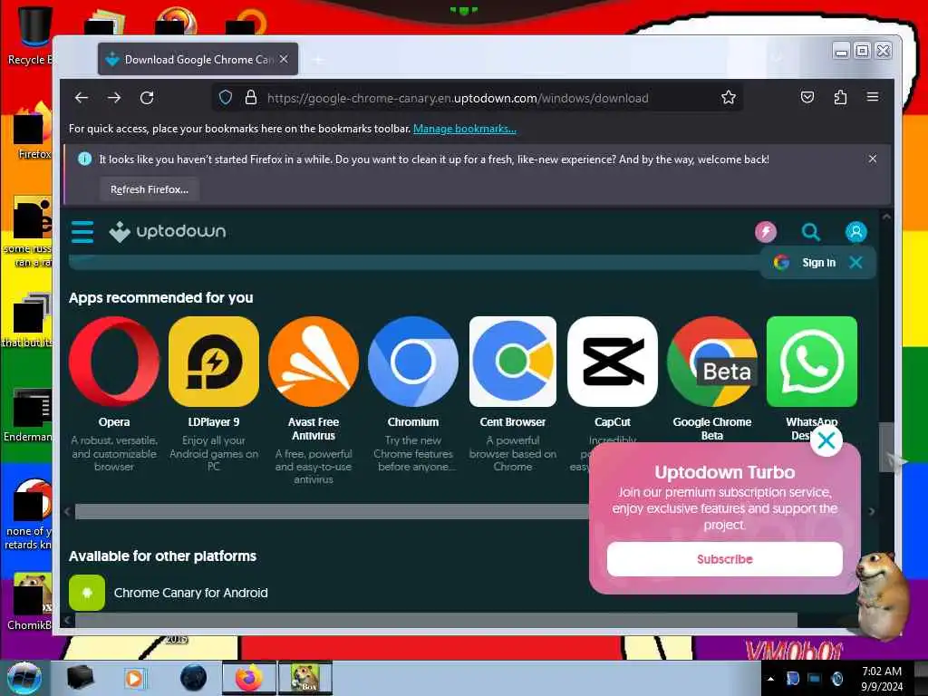Click the right arrow of recommended apps scrollbar
928x696 pixels.
click(x=871, y=511)
